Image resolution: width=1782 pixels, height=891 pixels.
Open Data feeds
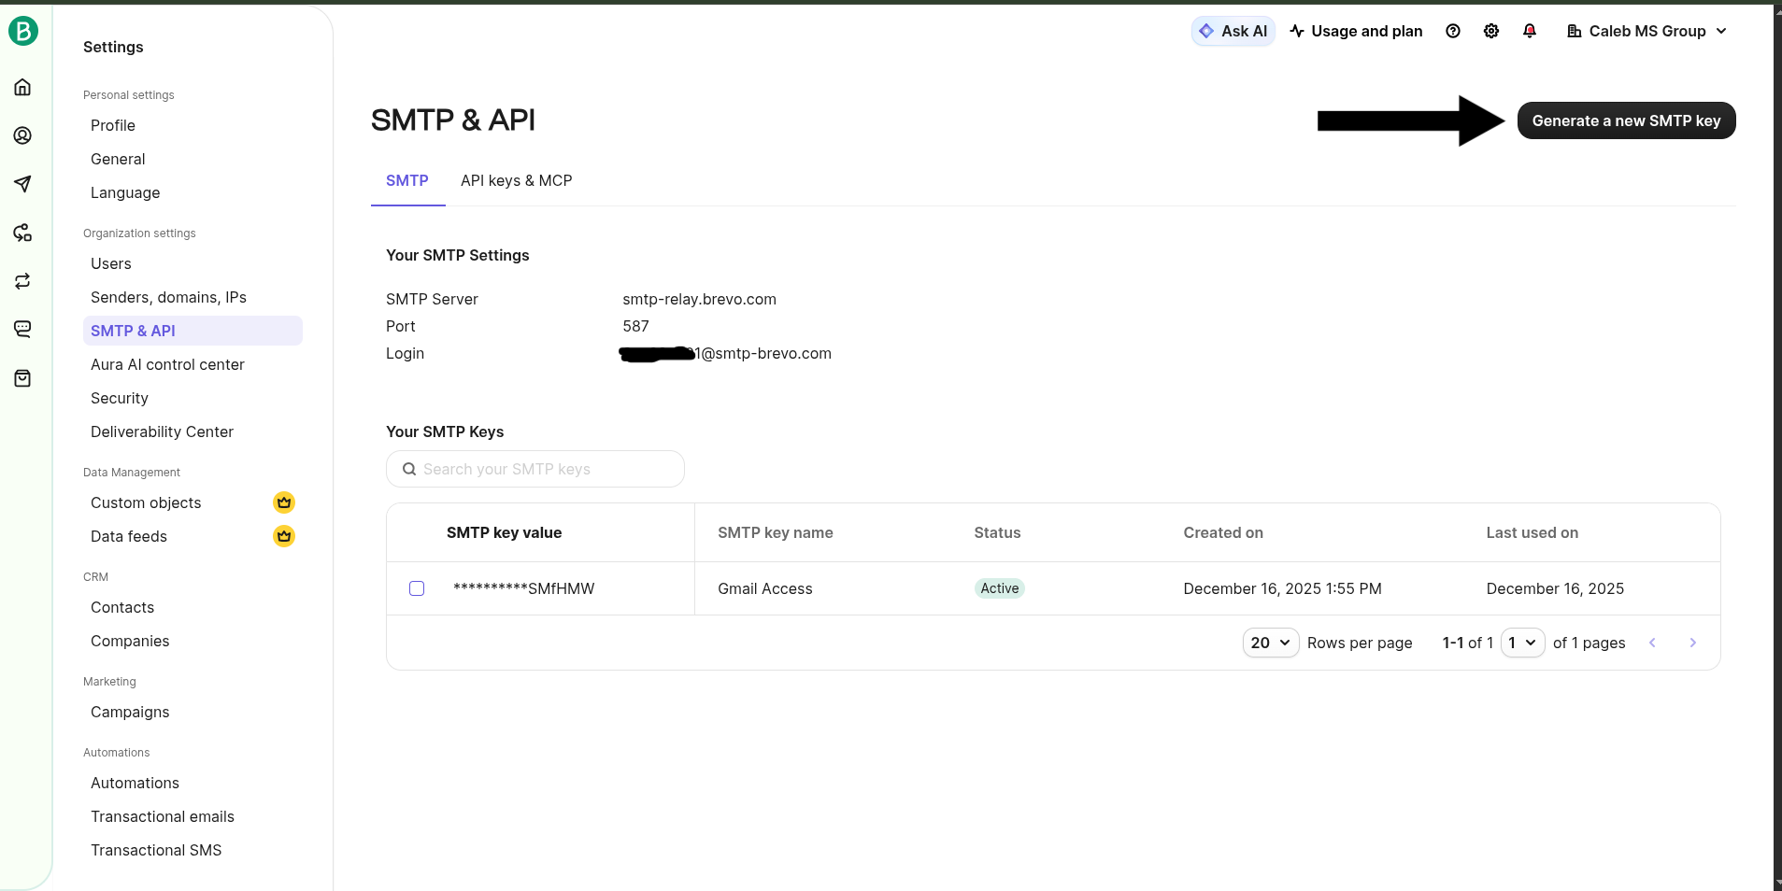pyautogui.click(x=129, y=536)
